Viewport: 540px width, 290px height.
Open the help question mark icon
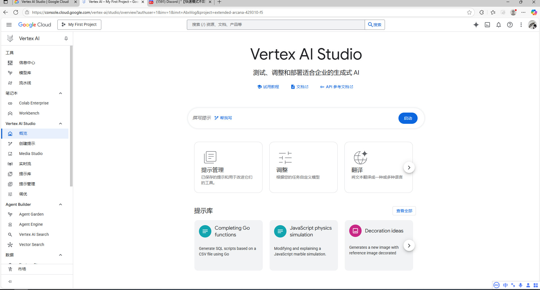pos(510,25)
